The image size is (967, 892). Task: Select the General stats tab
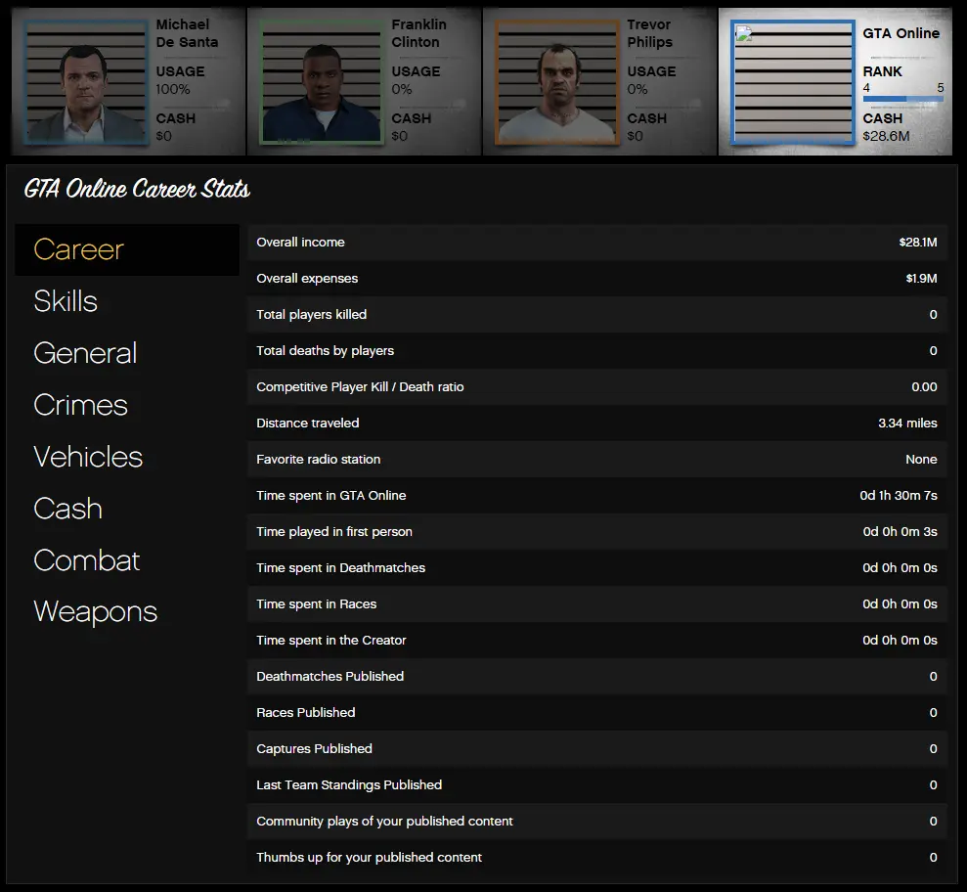(x=85, y=353)
